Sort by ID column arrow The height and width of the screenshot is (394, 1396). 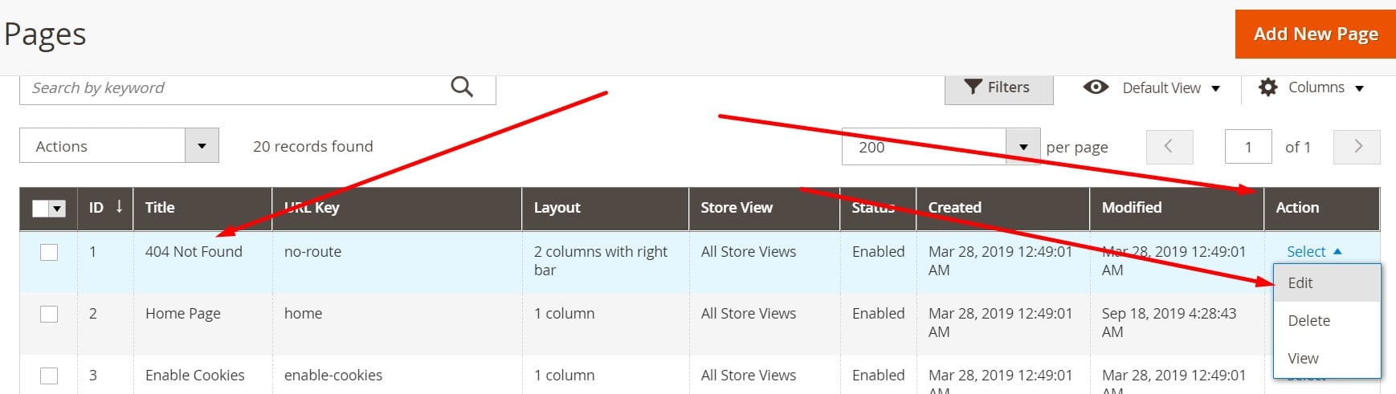tap(119, 207)
